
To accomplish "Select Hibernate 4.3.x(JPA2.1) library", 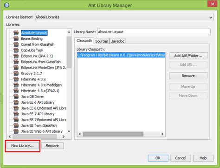I will pos(40,91).
